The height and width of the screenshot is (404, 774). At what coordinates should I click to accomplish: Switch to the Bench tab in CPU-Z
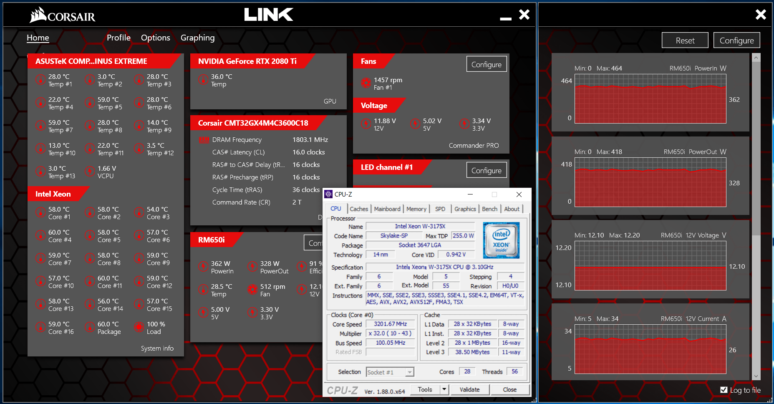pos(490,209)
